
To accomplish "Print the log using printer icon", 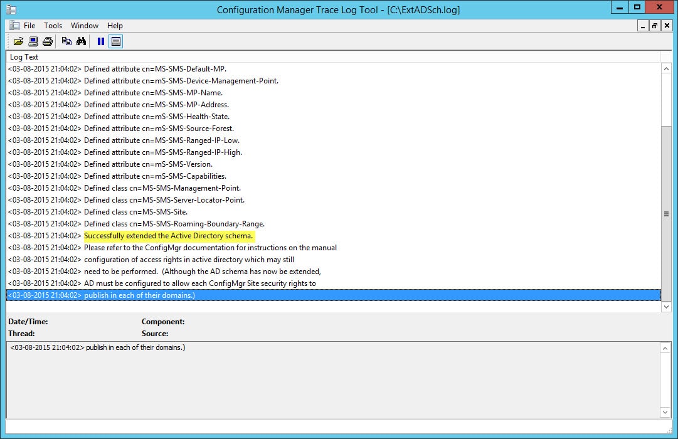I will (x=48, y=41).
